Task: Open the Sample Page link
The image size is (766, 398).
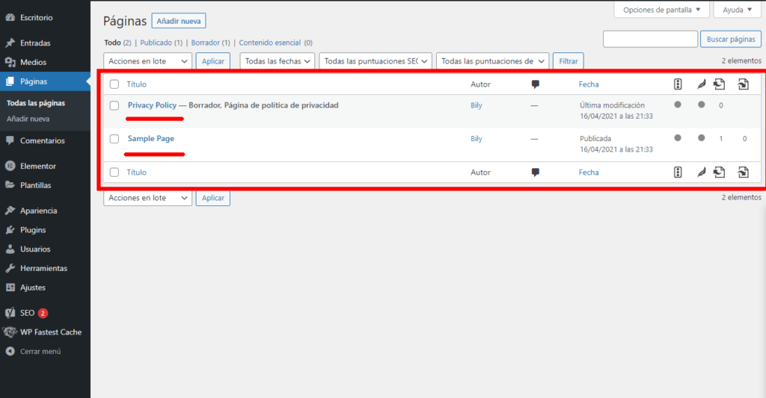Action: (151, 139)
